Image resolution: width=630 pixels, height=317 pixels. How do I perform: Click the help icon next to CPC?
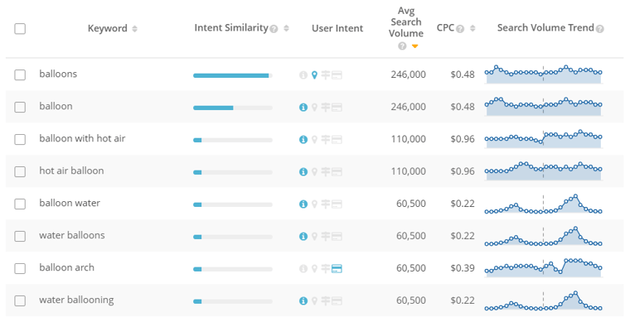pos(460,29)
